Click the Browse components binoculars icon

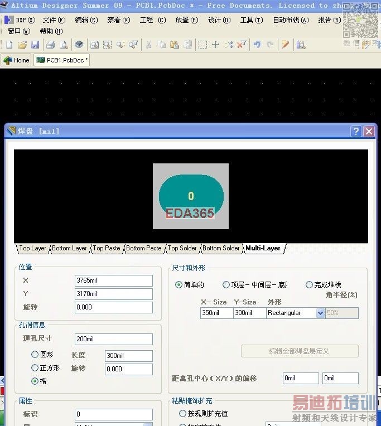(301, 45)
